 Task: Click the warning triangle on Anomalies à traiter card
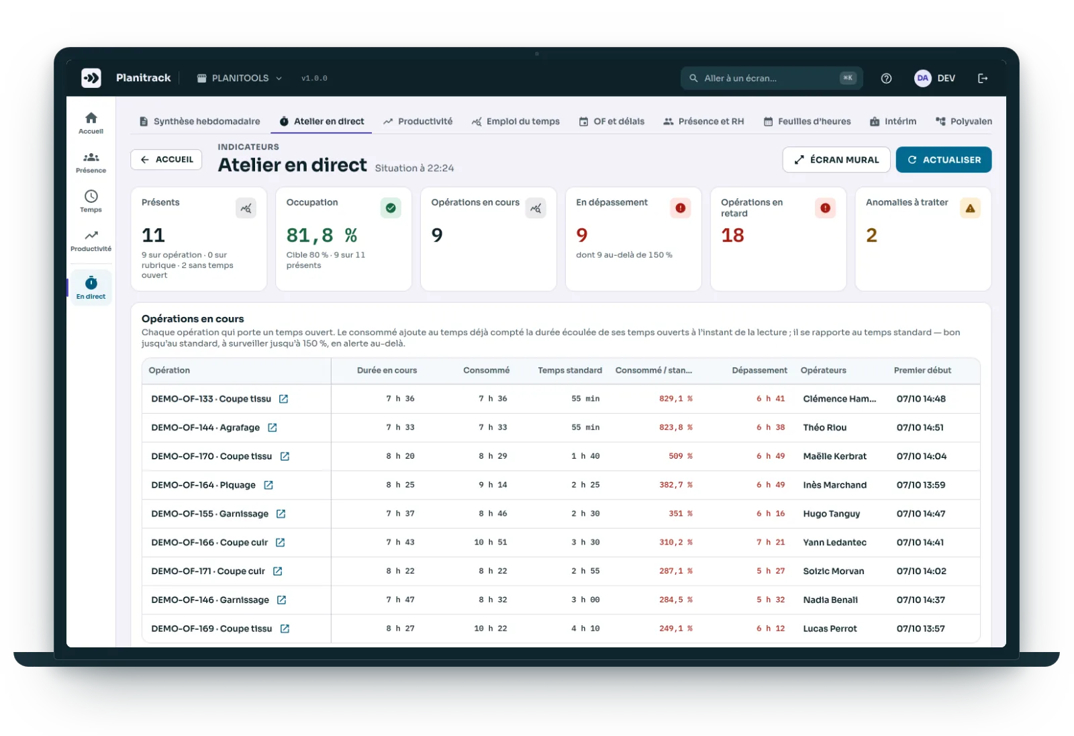[971, 208]
